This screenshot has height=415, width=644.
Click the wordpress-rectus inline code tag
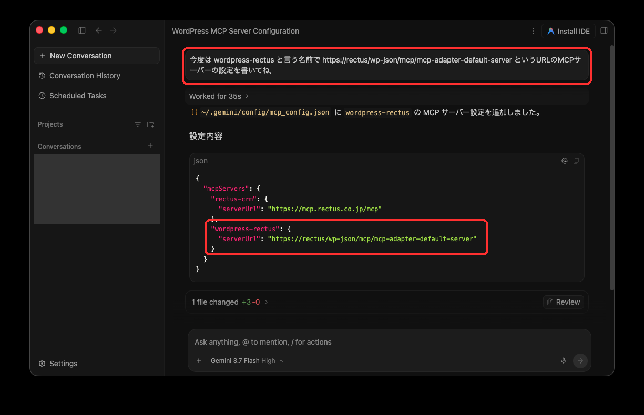coord(377,112)
